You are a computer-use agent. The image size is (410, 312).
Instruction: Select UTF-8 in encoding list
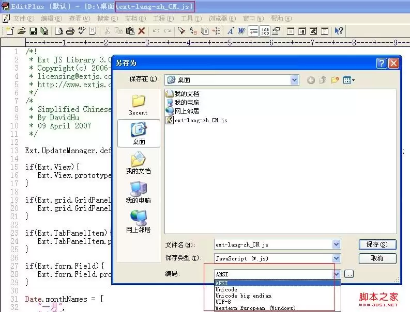(x=223, y=302)
